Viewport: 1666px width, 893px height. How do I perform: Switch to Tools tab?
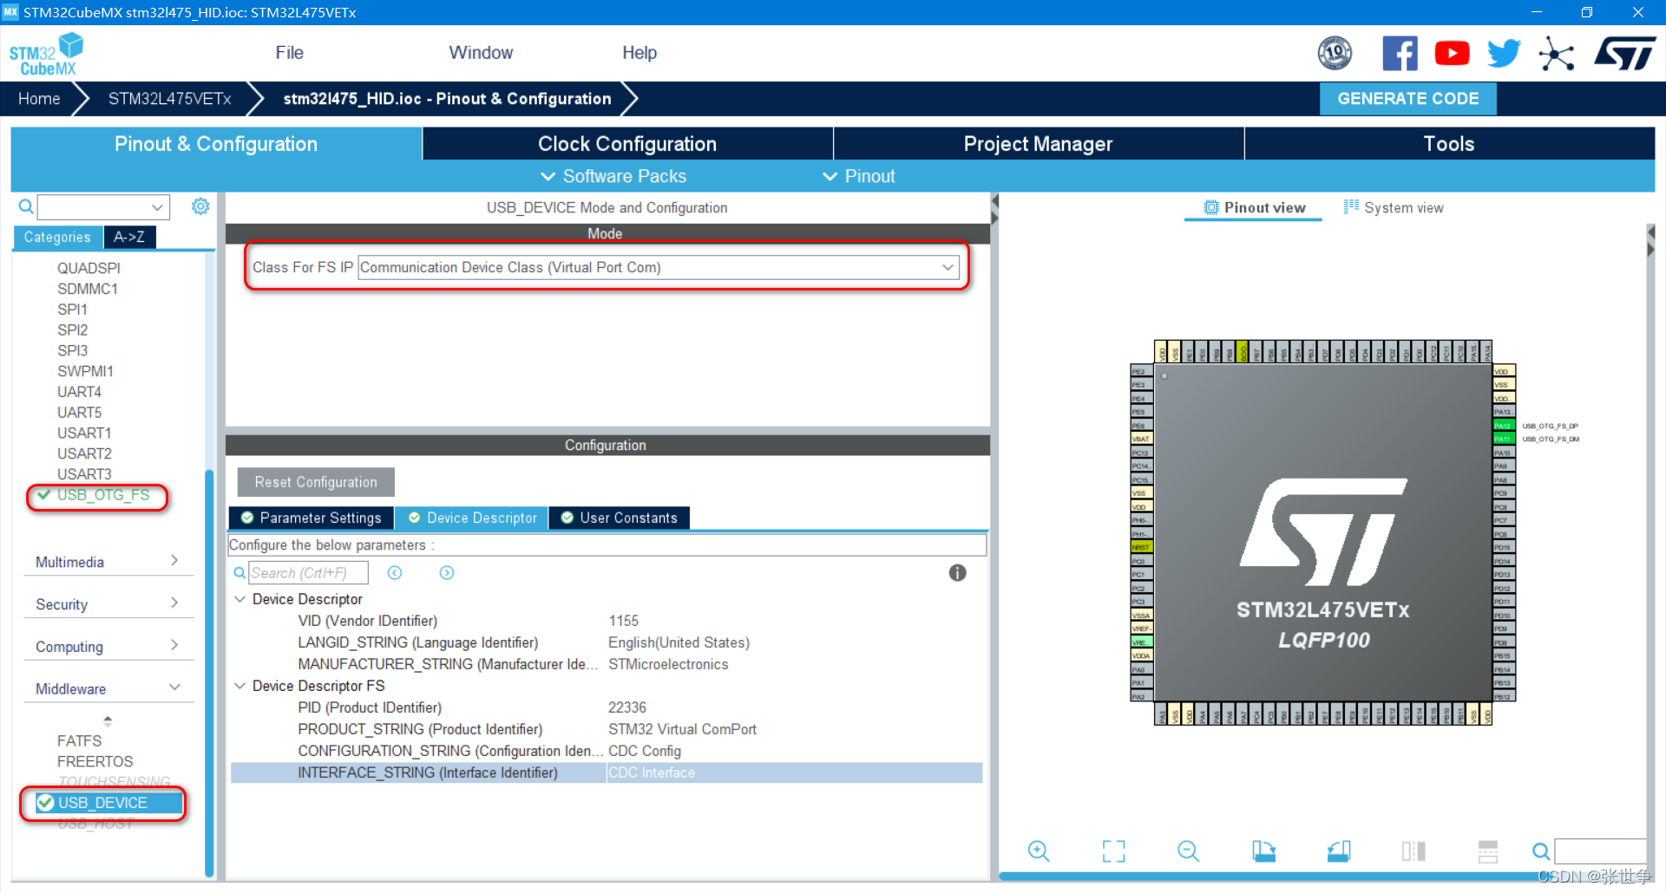point(1449,144)
